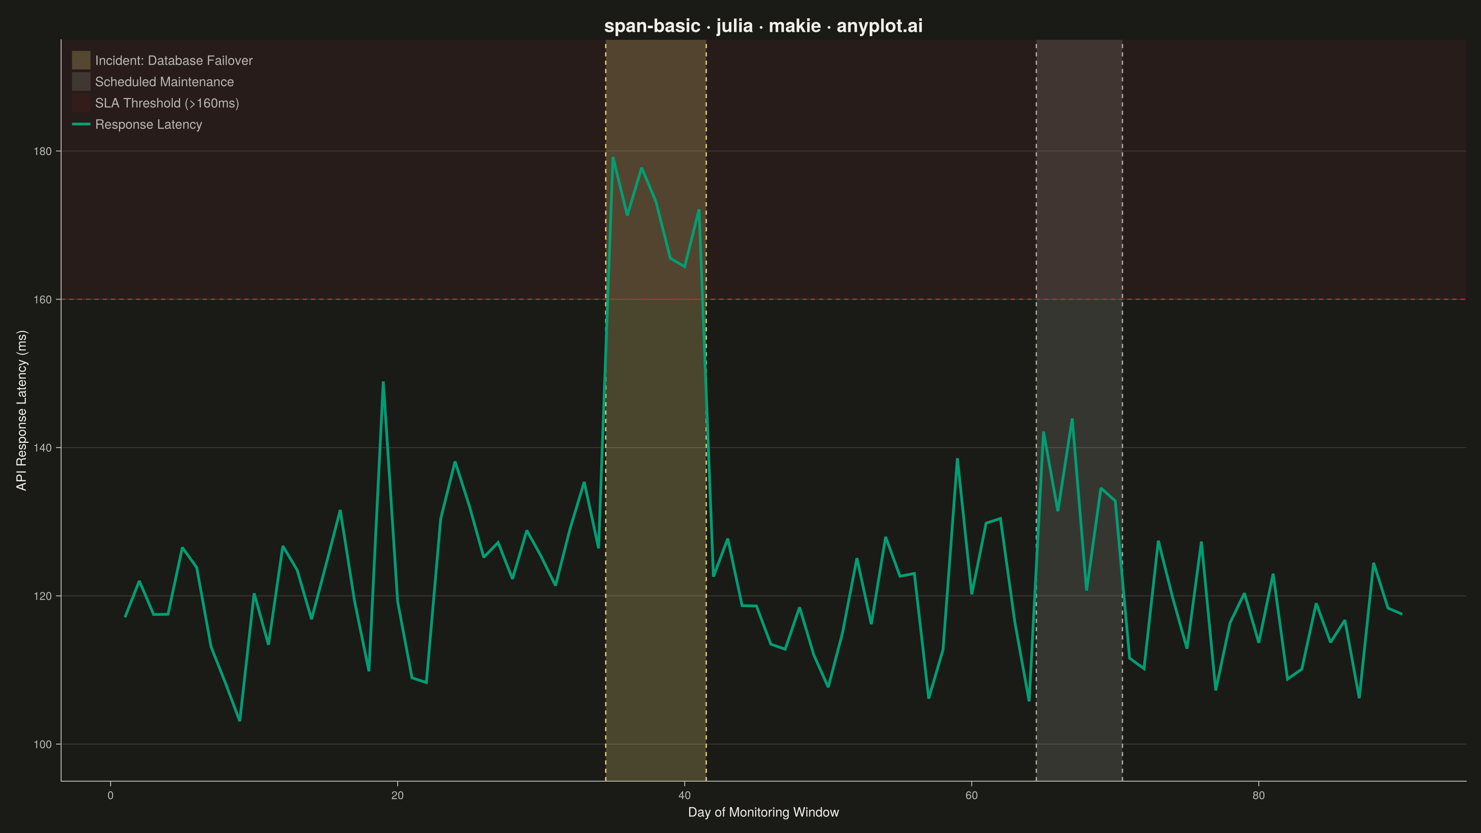Click the 160 tick label on y-axis

click(x=43, y=299)
